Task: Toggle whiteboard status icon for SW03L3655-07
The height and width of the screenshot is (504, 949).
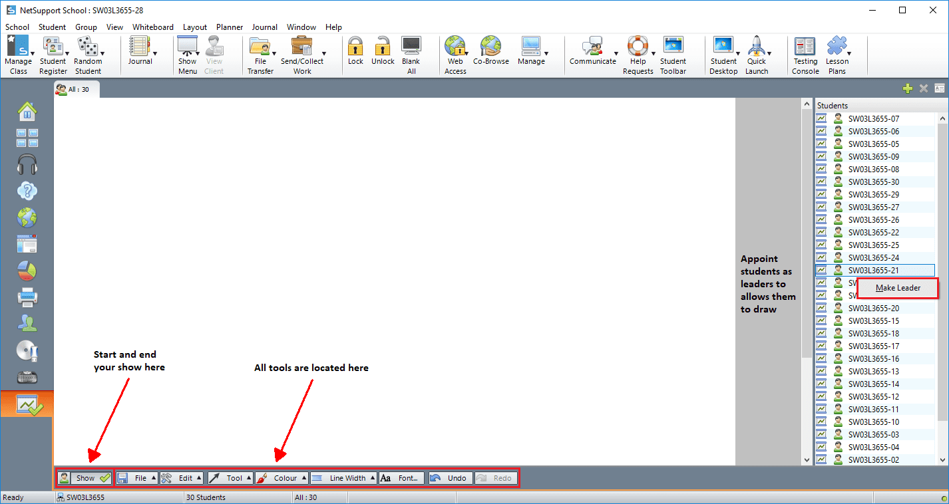Action: coord(821,118)
